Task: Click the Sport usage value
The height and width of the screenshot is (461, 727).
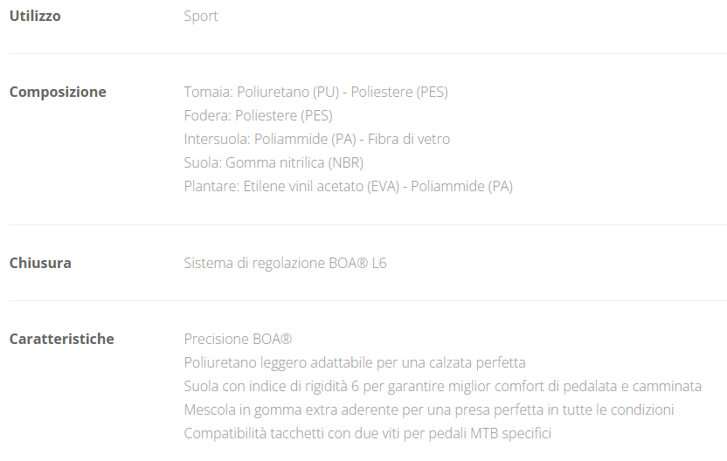Action: [201, 16]
